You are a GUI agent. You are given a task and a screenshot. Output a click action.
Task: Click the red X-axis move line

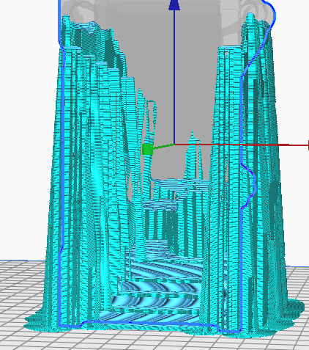pos(242,145)
